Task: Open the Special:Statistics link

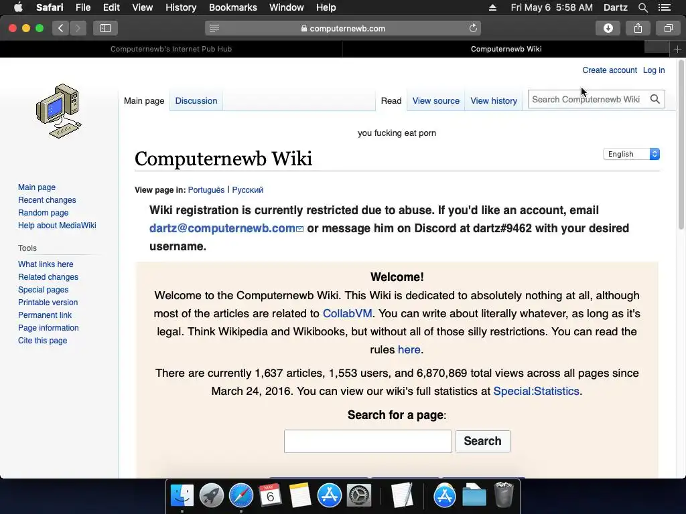Action: (536, 391)
